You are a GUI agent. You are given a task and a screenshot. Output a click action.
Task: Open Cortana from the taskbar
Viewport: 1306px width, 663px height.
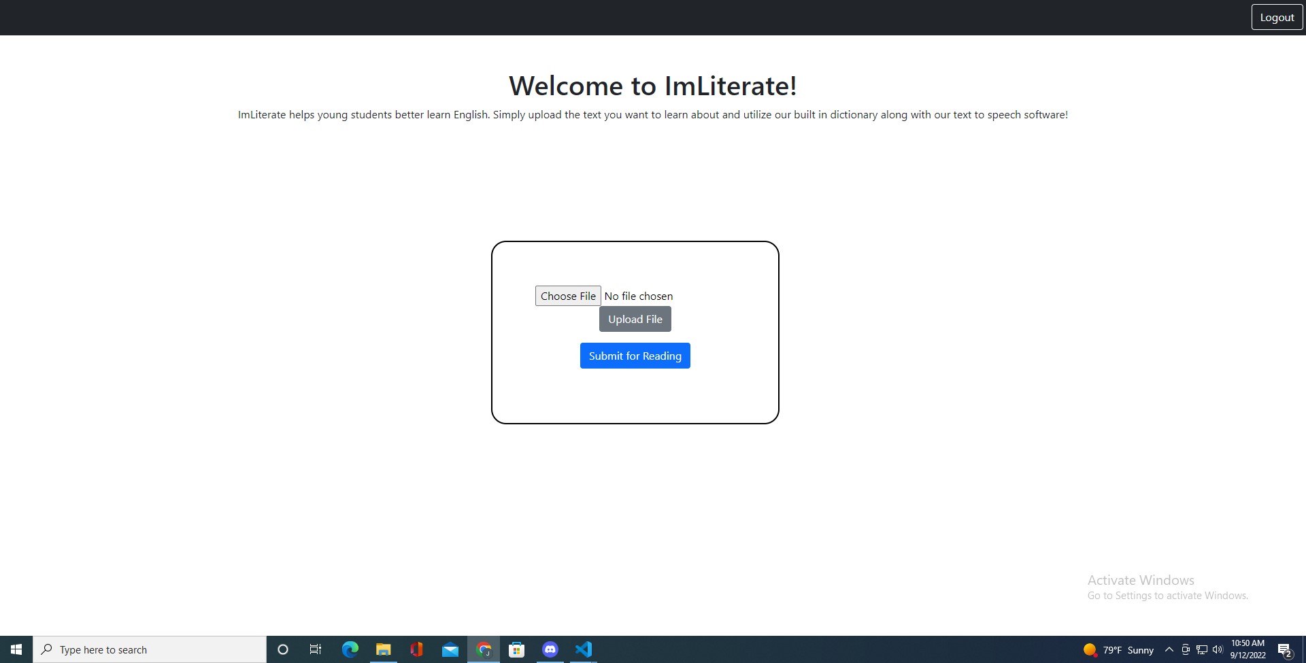[283, 649]
